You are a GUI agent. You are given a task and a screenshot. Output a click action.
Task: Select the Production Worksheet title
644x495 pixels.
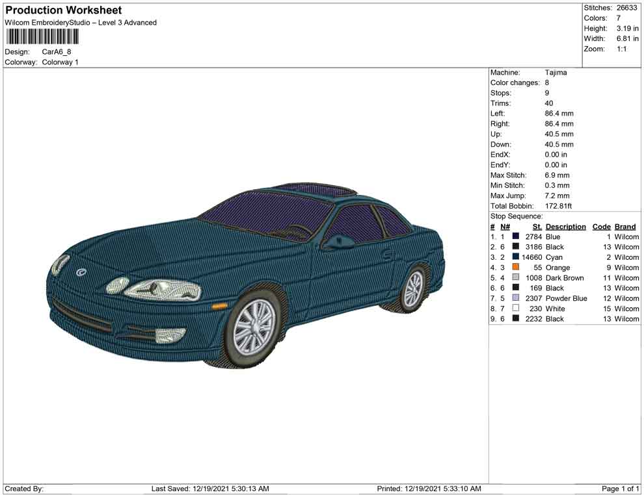click(64, 10)
